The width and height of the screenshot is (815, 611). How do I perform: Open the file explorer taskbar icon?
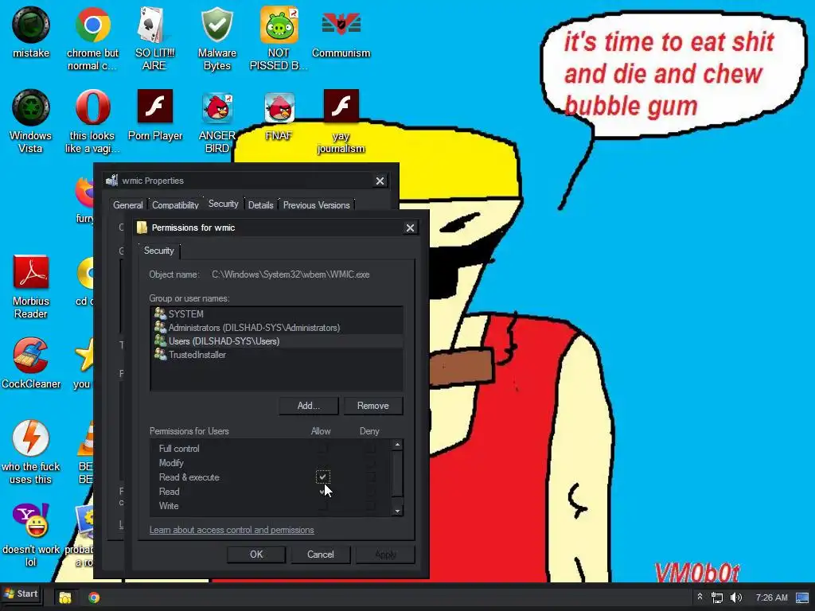65,597
